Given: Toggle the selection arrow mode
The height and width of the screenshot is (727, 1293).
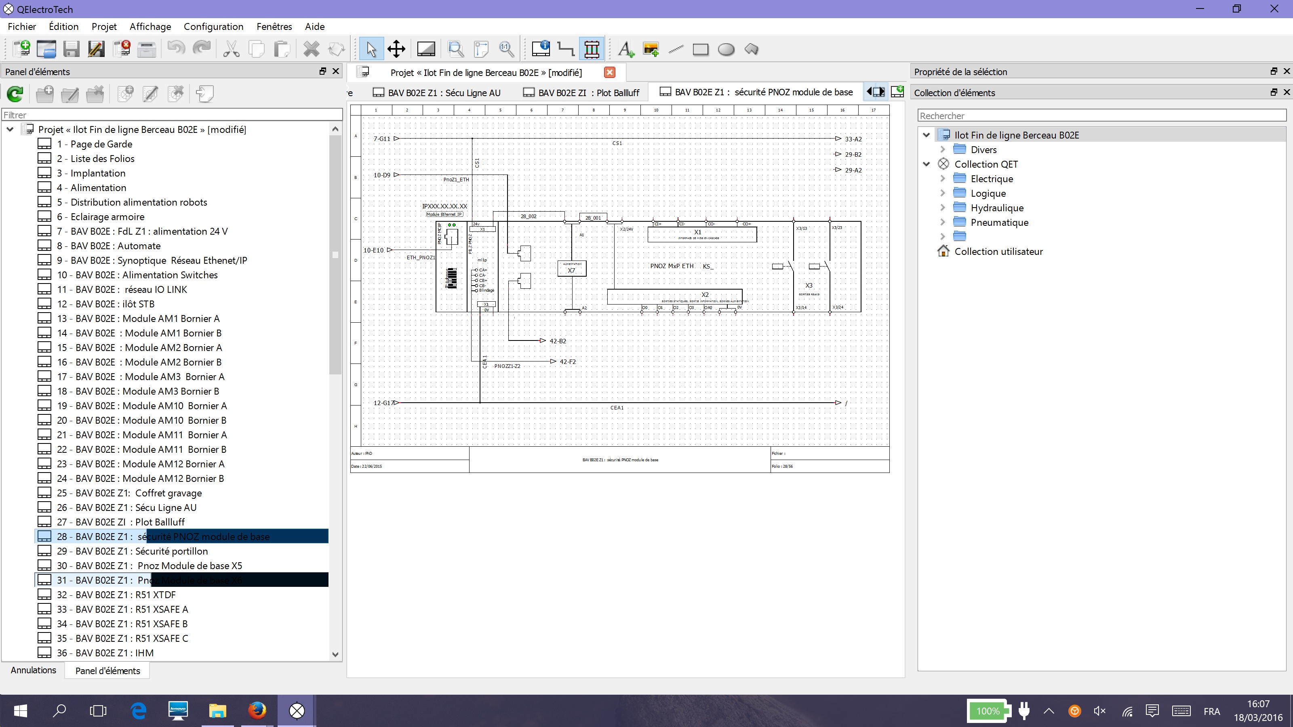Looking at the screenshot, I should (x=371, y=49).
